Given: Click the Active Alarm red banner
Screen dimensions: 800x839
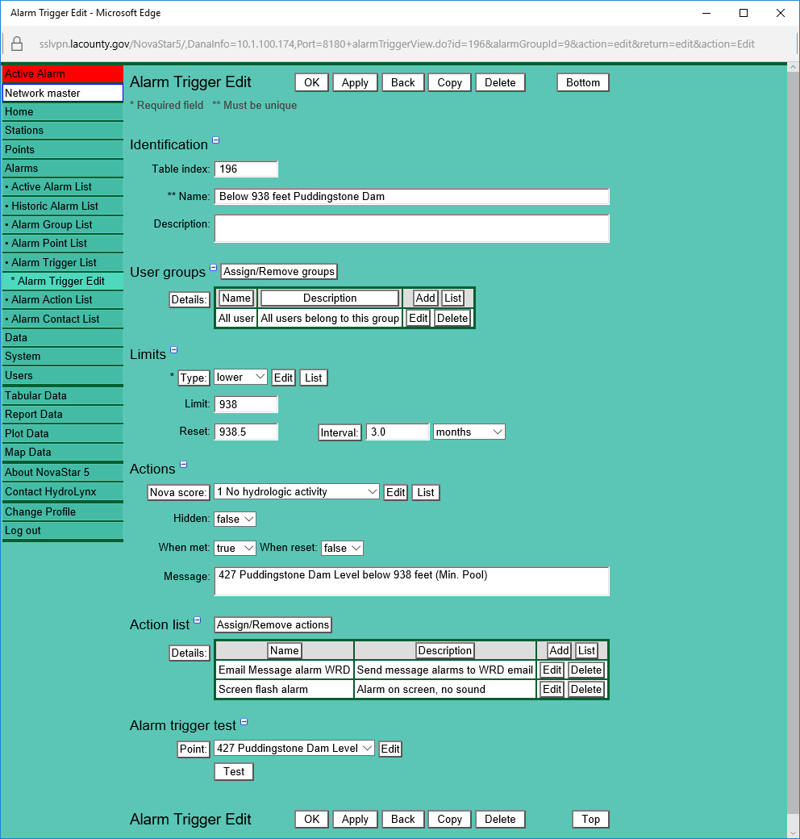Looking at the screenshot, I should coord(63,73).
